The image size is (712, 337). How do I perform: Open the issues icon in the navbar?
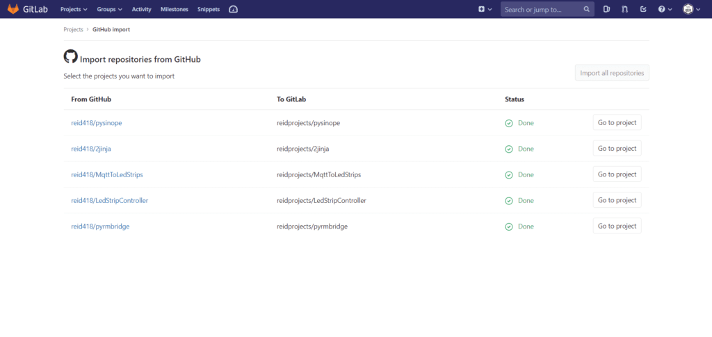click(606, 9)
